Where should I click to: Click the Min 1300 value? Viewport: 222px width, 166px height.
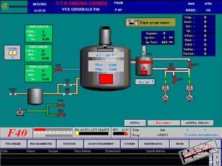pyautogui.click(x=113, y=69)
